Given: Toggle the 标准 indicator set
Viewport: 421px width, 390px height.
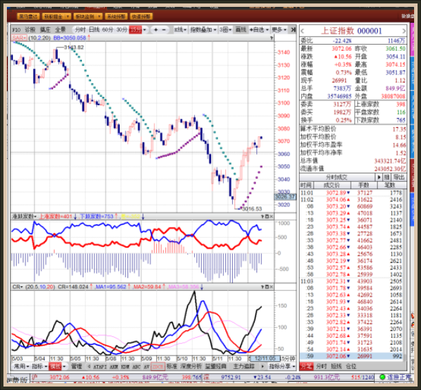Looking at the screenshot, I should tap(172, 366).
